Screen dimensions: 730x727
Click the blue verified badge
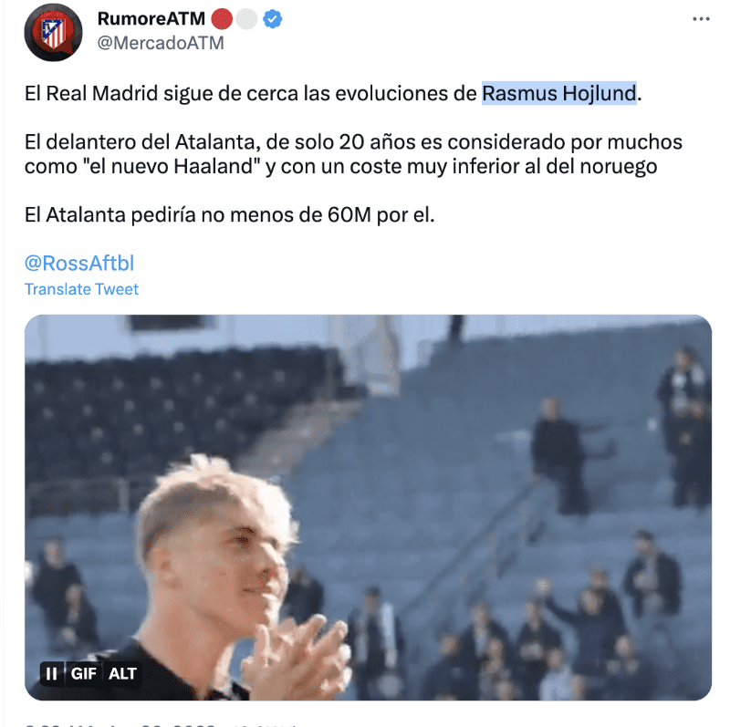click(272, 19)
